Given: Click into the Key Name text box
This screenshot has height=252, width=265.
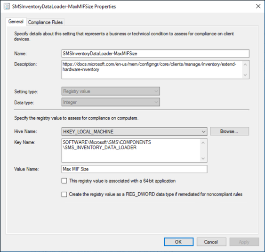Looking at the screenshot, I should (134, 150).
